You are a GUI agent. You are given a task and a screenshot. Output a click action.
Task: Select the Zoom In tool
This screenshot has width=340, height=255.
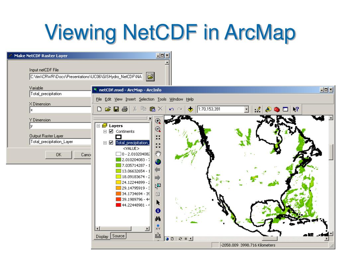158,121
